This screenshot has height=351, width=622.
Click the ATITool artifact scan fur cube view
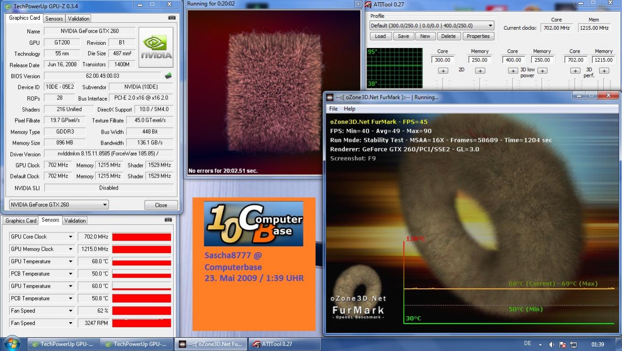click(x=274, y=92)
